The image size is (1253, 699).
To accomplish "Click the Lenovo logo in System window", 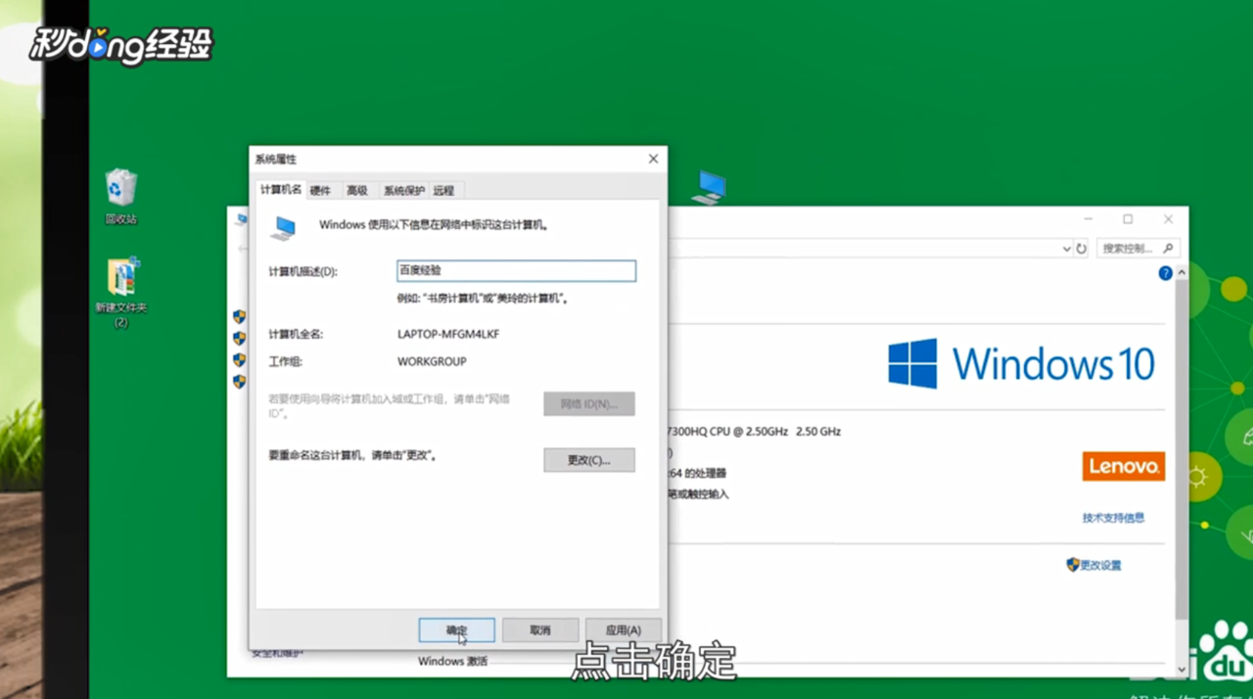I will click(x=1123, y=466).
